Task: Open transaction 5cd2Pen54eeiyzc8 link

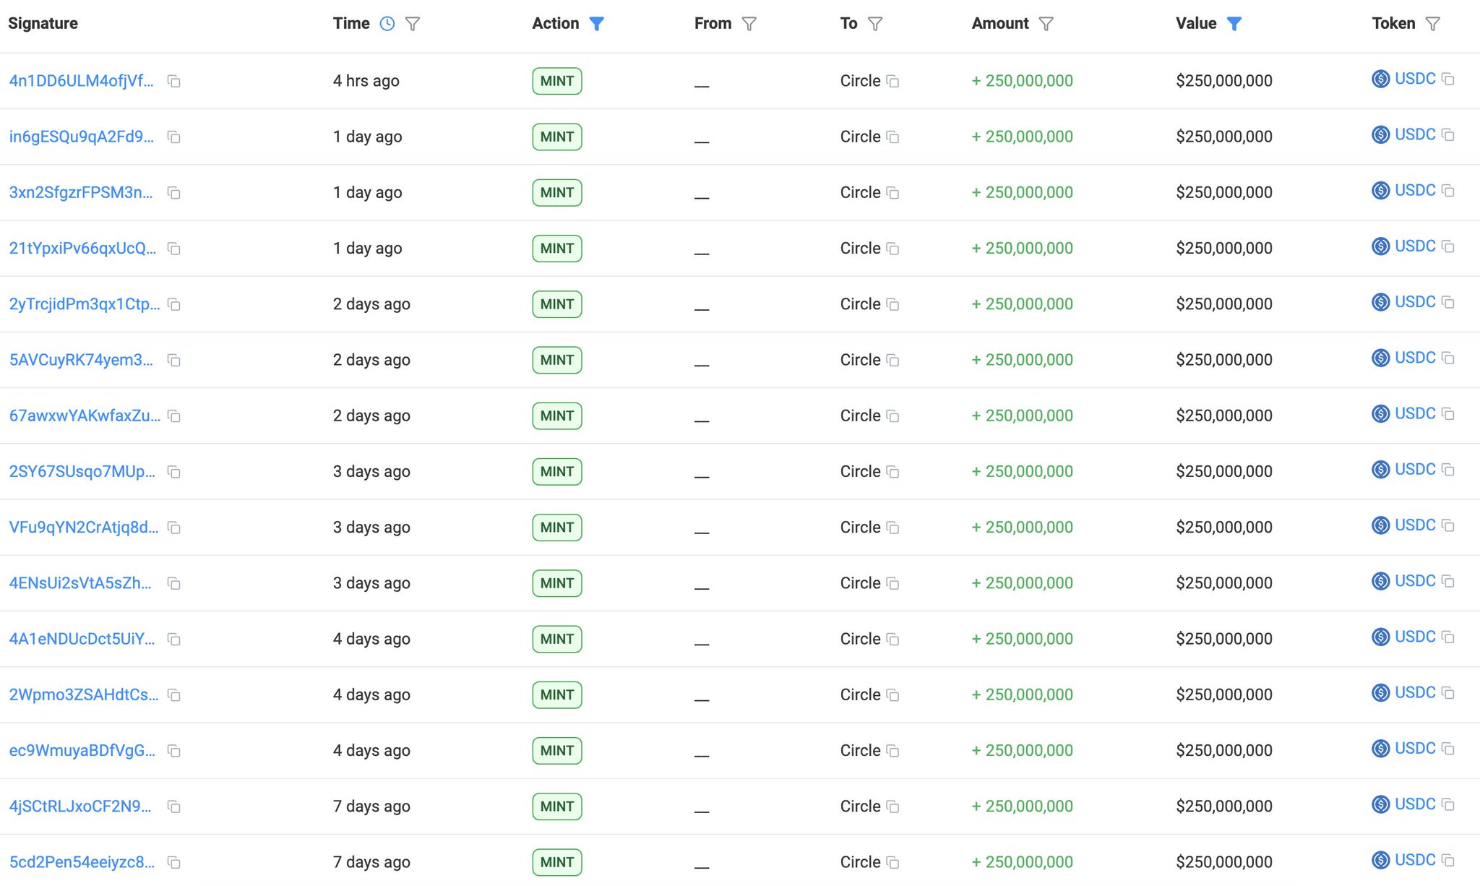Action: click(x=82, y=862)
